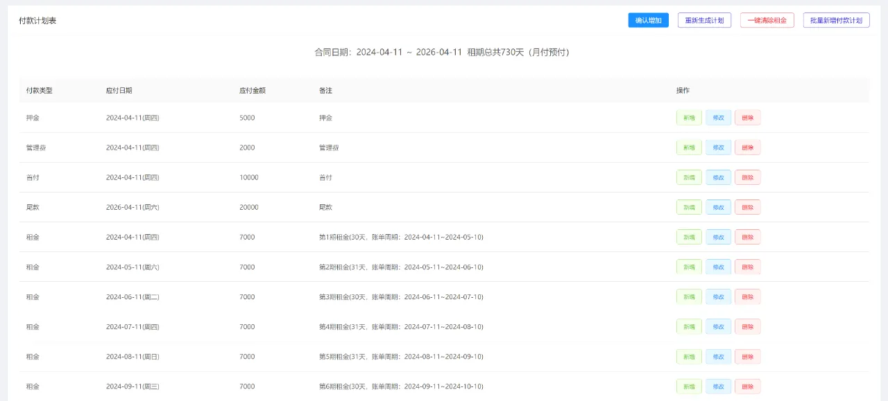
Task: Click the 第2期租金 remark text
Action: (x=401, y=267)
